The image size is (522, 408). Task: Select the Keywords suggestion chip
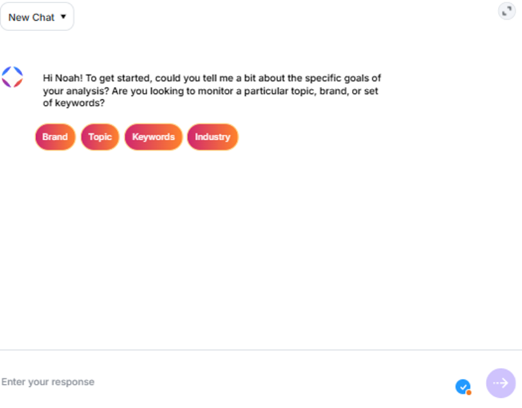tap(154, 137)
